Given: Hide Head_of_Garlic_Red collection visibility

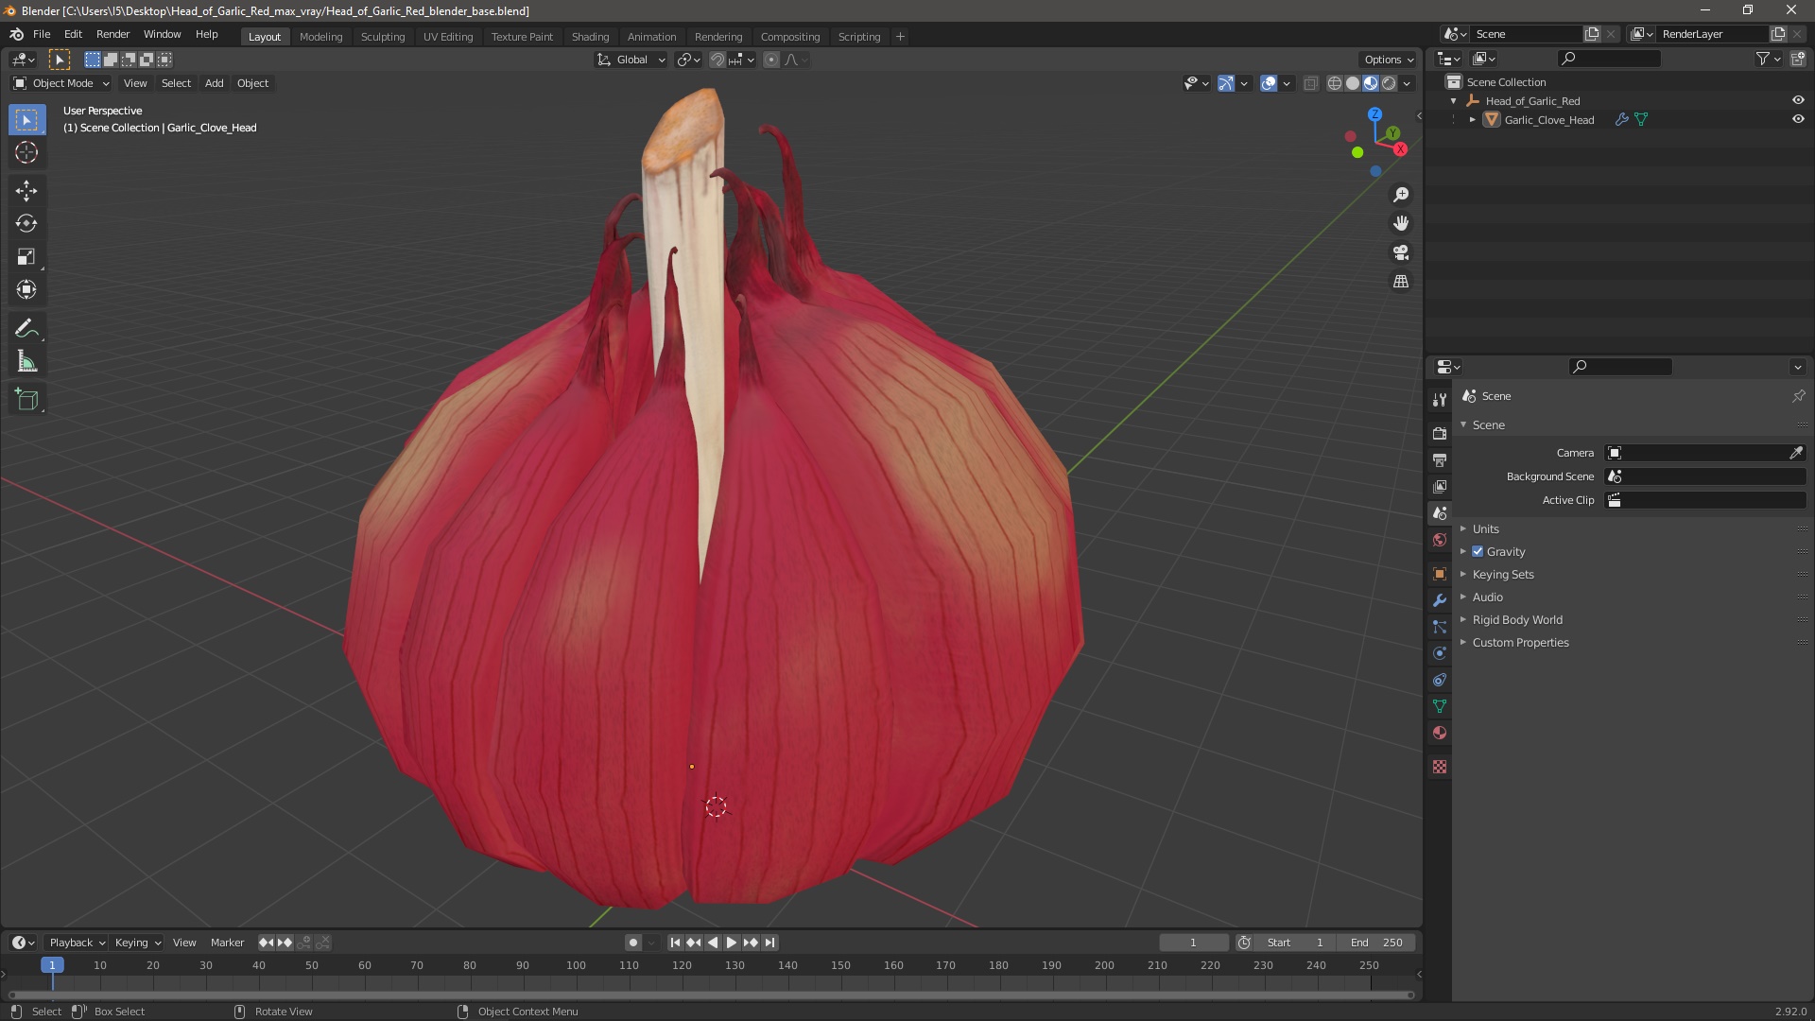Looking at the screenshot, I should [1798, 101].
